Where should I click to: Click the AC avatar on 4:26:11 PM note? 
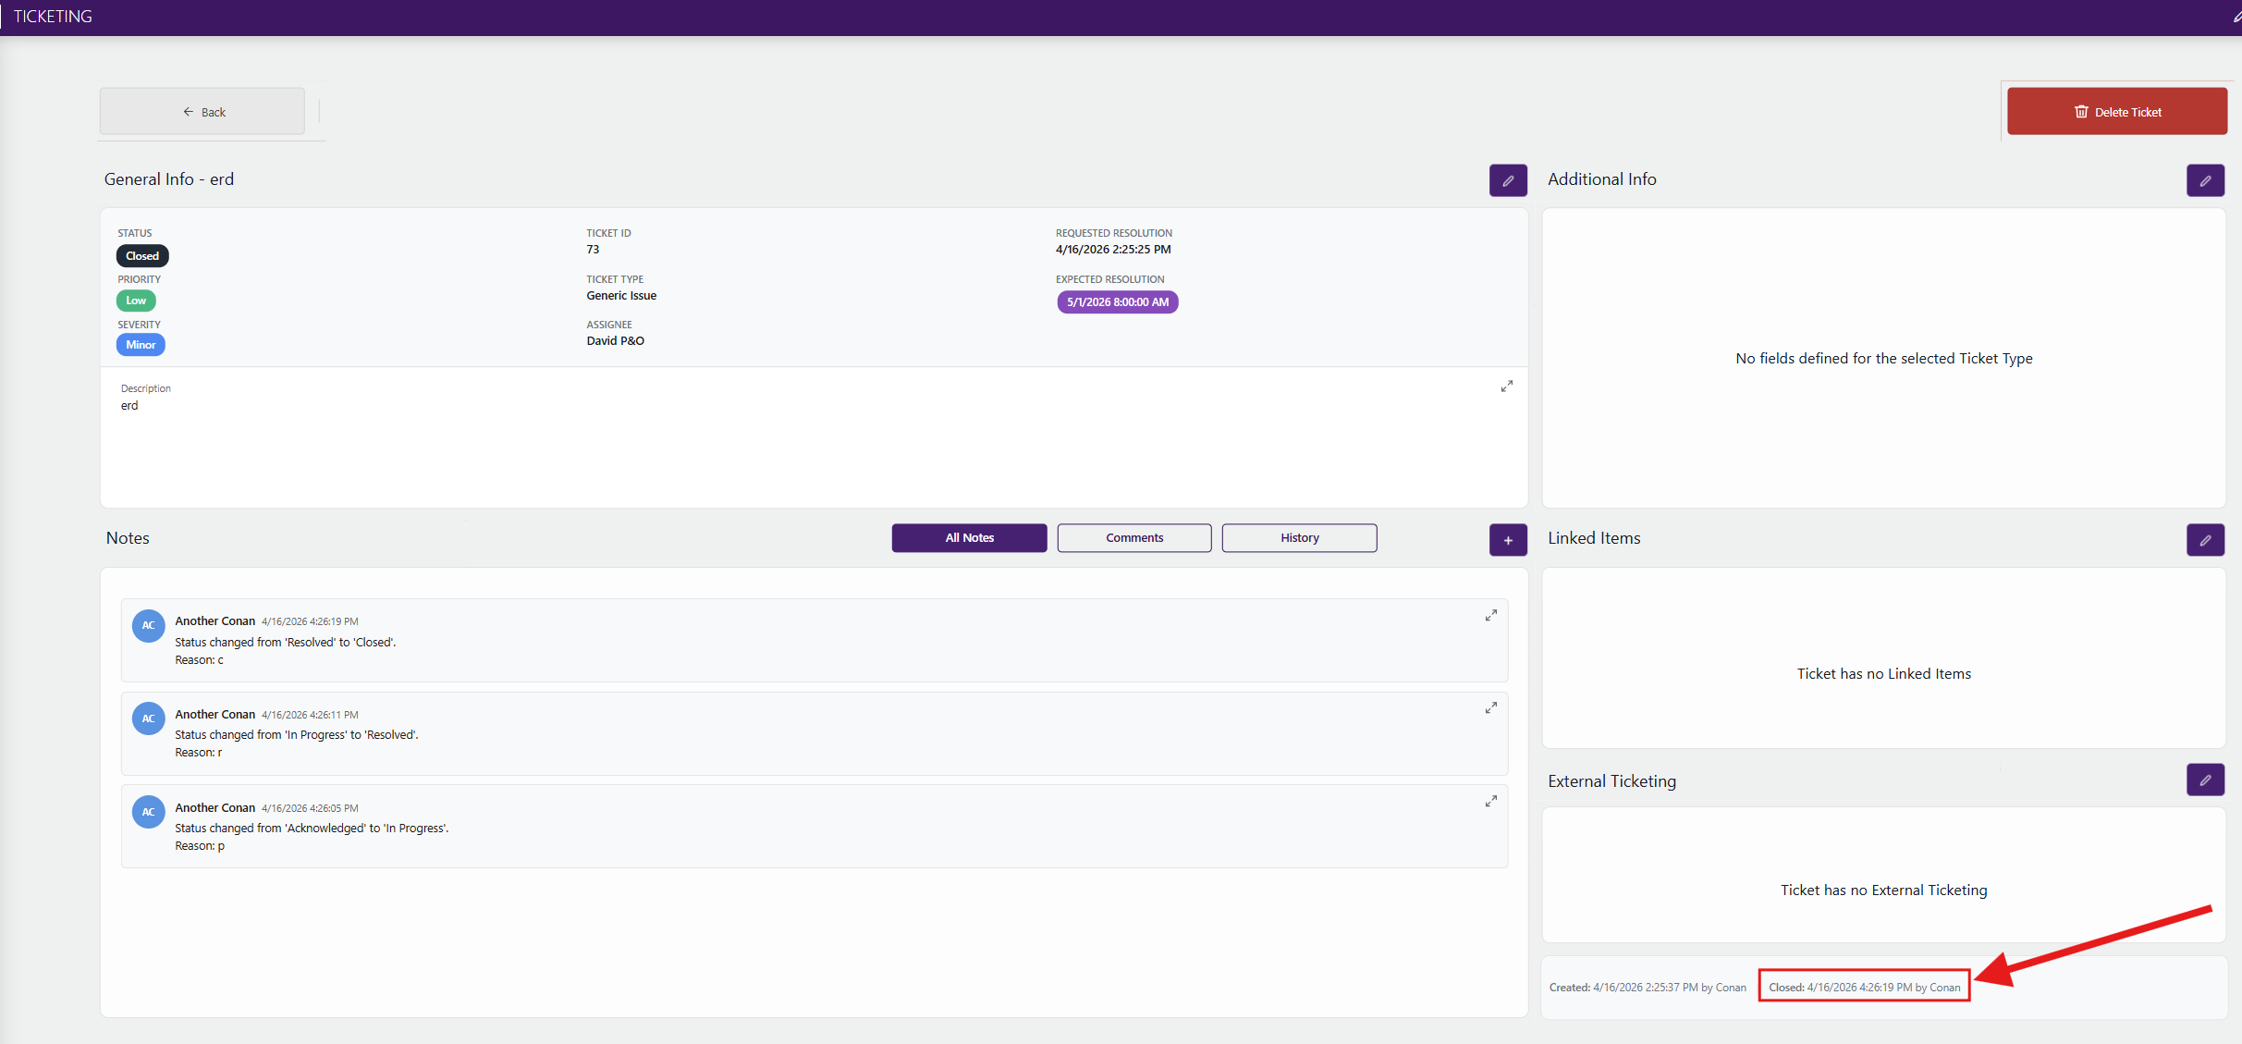coord(148,719)
